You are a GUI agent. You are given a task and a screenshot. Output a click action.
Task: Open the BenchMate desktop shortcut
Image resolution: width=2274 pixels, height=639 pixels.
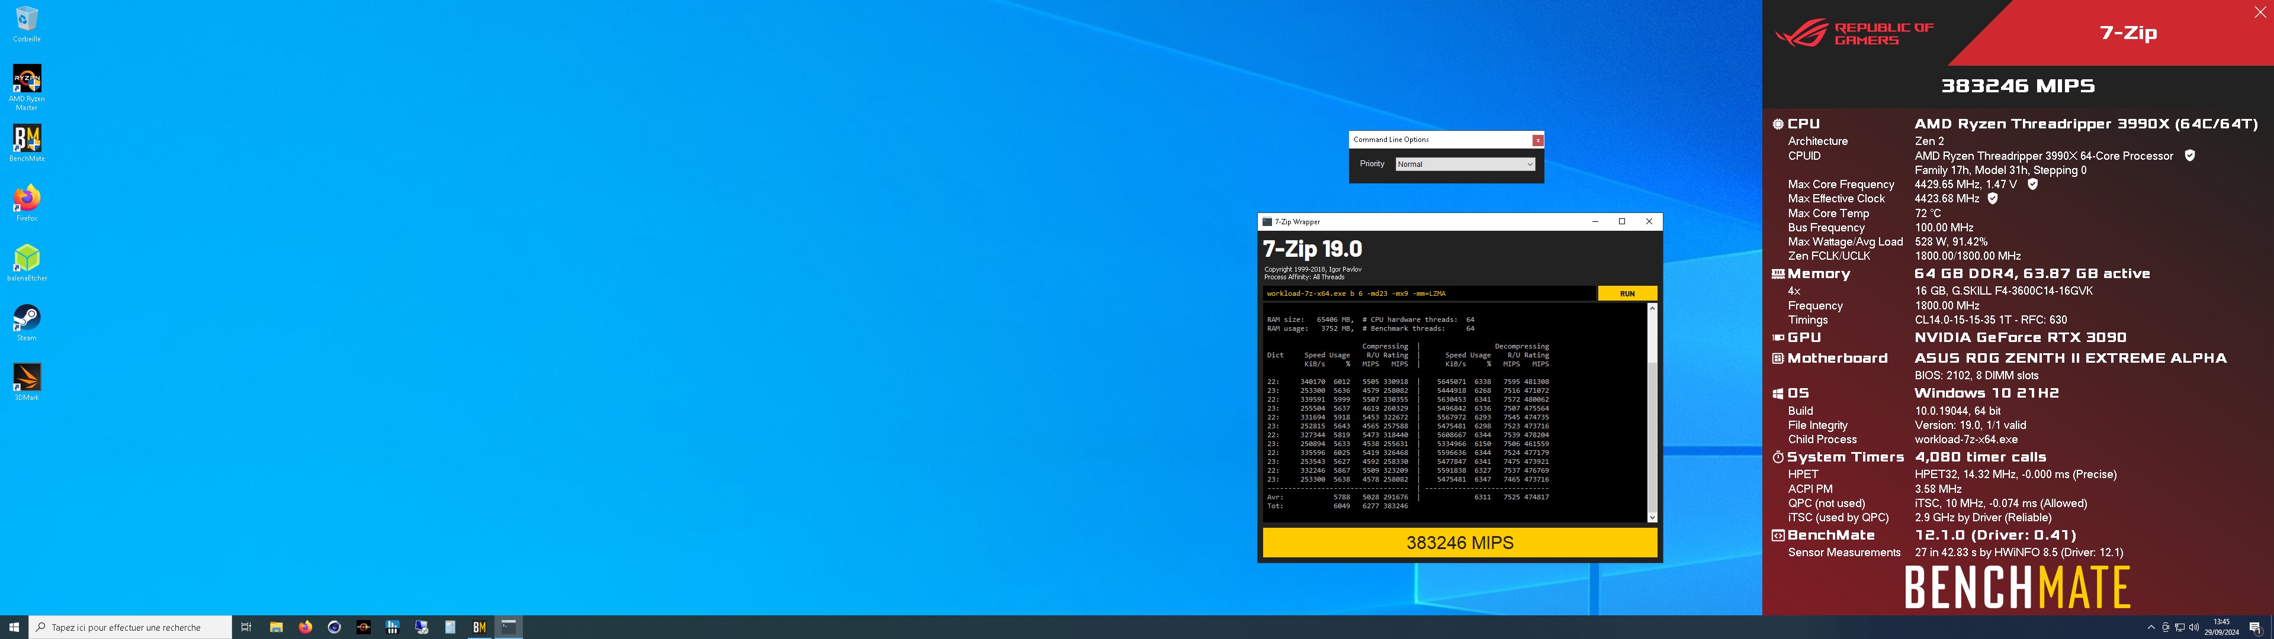coord(27,143)
